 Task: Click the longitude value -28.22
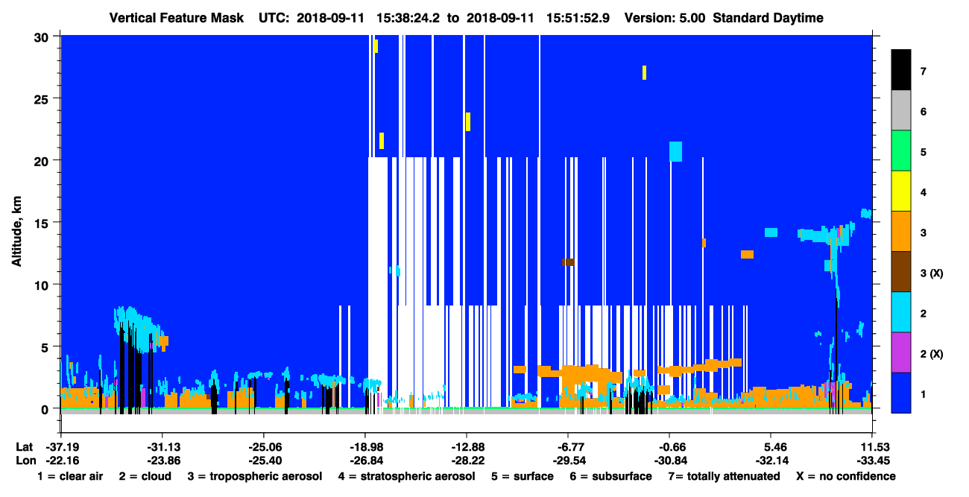click(467, 460)
